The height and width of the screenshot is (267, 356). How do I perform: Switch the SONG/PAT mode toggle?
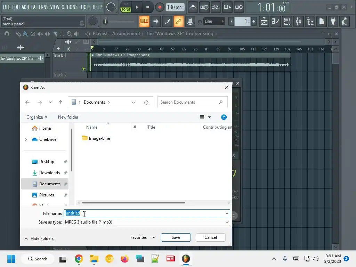click(x=126, y=8)
